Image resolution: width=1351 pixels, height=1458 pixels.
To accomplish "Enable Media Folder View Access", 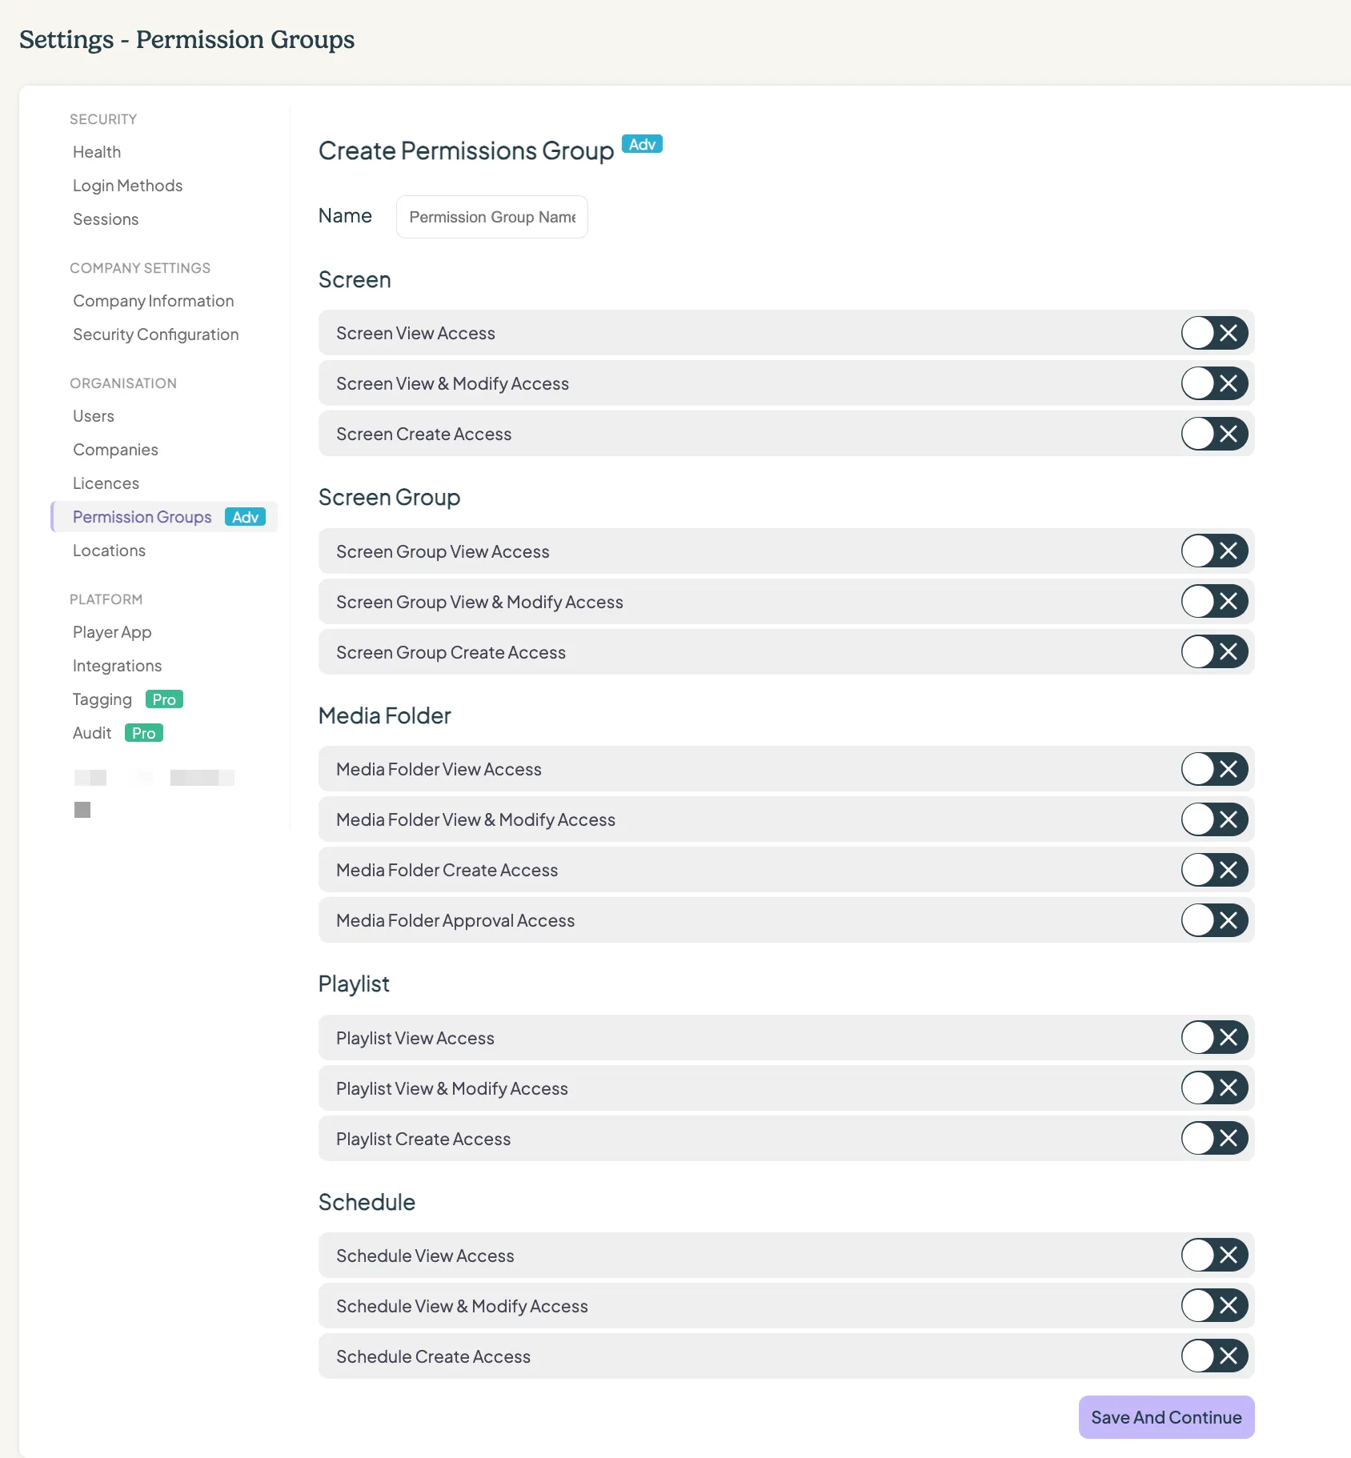I will pos(1214,769).
